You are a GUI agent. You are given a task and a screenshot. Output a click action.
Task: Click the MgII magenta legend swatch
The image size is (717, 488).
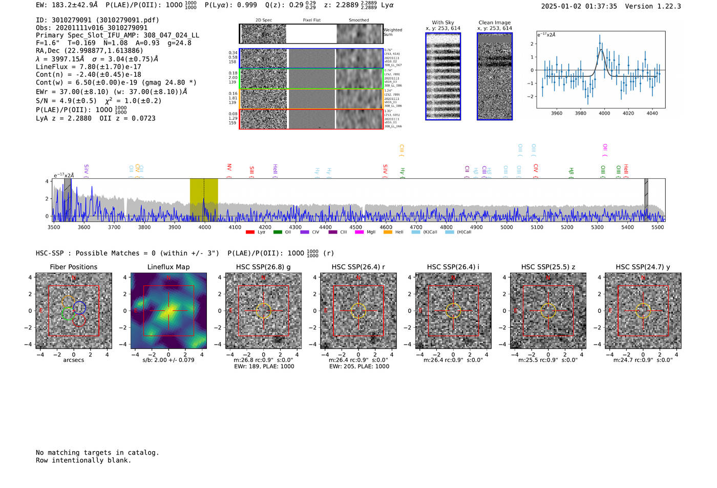click(359, 232)
